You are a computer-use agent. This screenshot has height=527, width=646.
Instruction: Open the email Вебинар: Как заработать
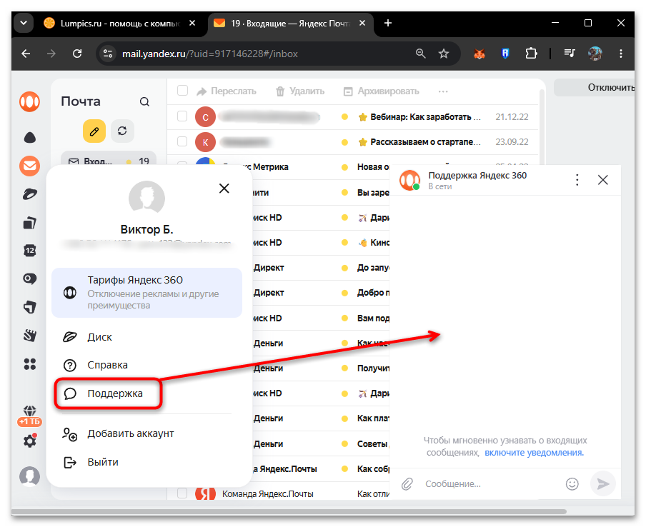[x=425, y=117]
